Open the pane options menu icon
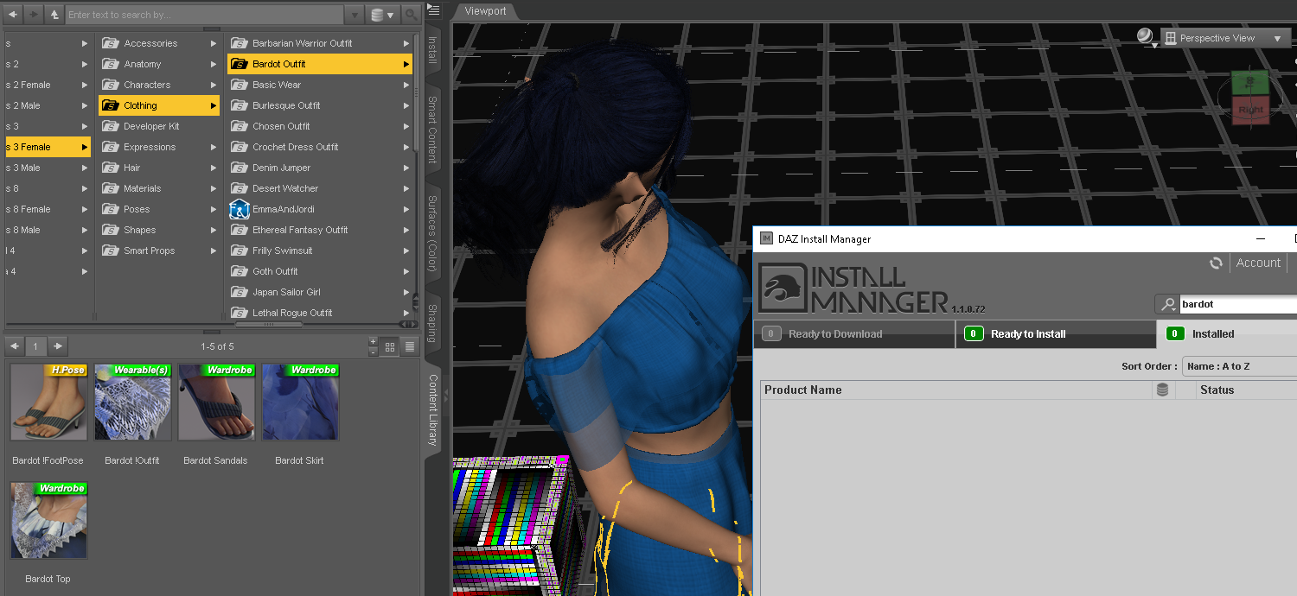The image size is (1297, 596). coord(434,10)
